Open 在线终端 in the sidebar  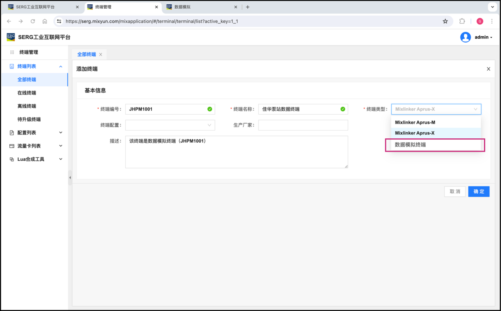pos(27,93)
